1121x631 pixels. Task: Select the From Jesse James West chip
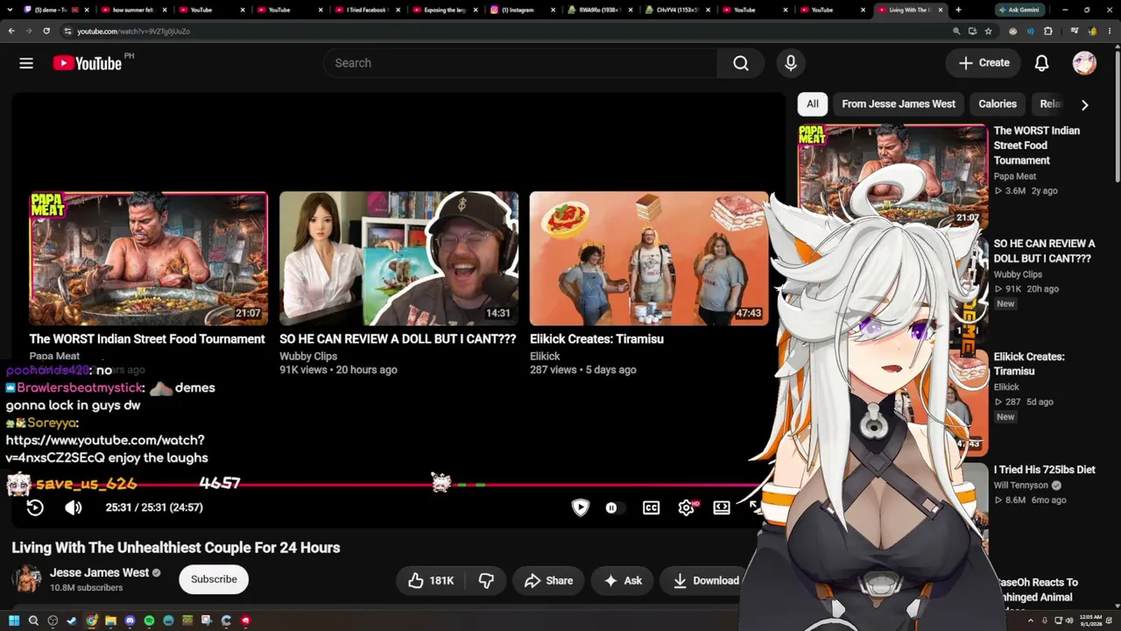(x=899, y=103)
